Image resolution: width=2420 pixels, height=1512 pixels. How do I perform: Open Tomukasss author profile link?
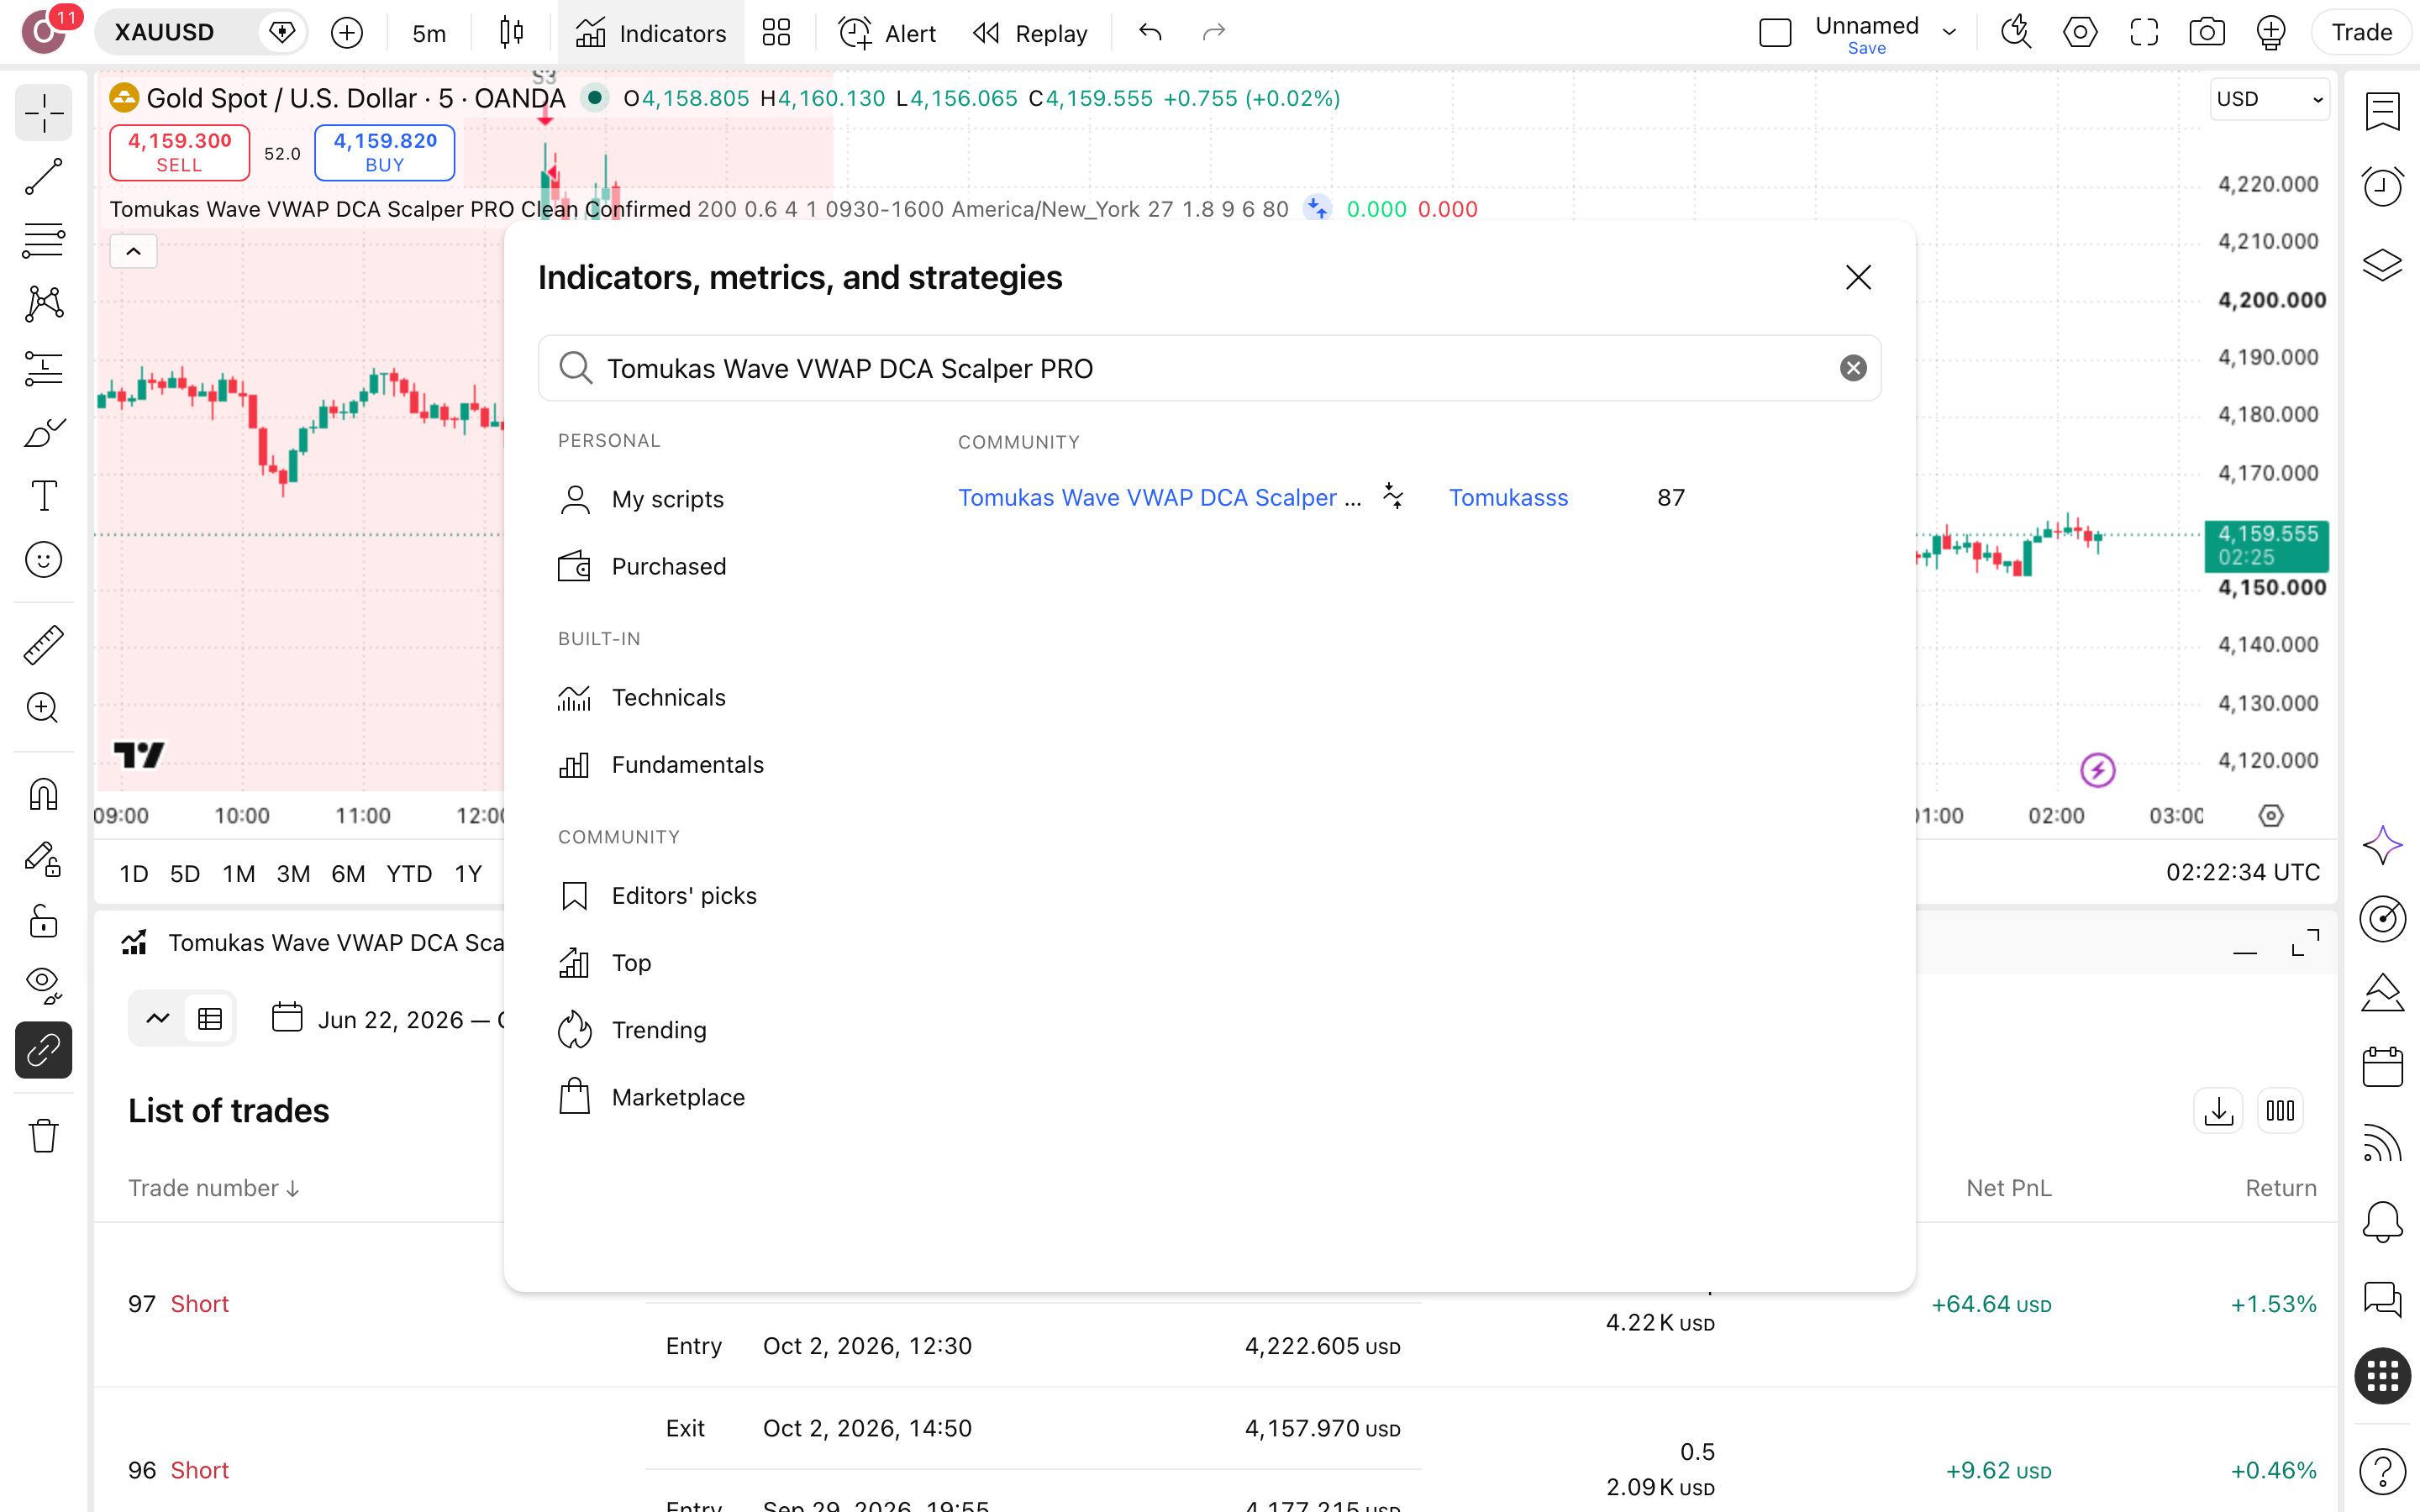click(x=1508, y=497)
